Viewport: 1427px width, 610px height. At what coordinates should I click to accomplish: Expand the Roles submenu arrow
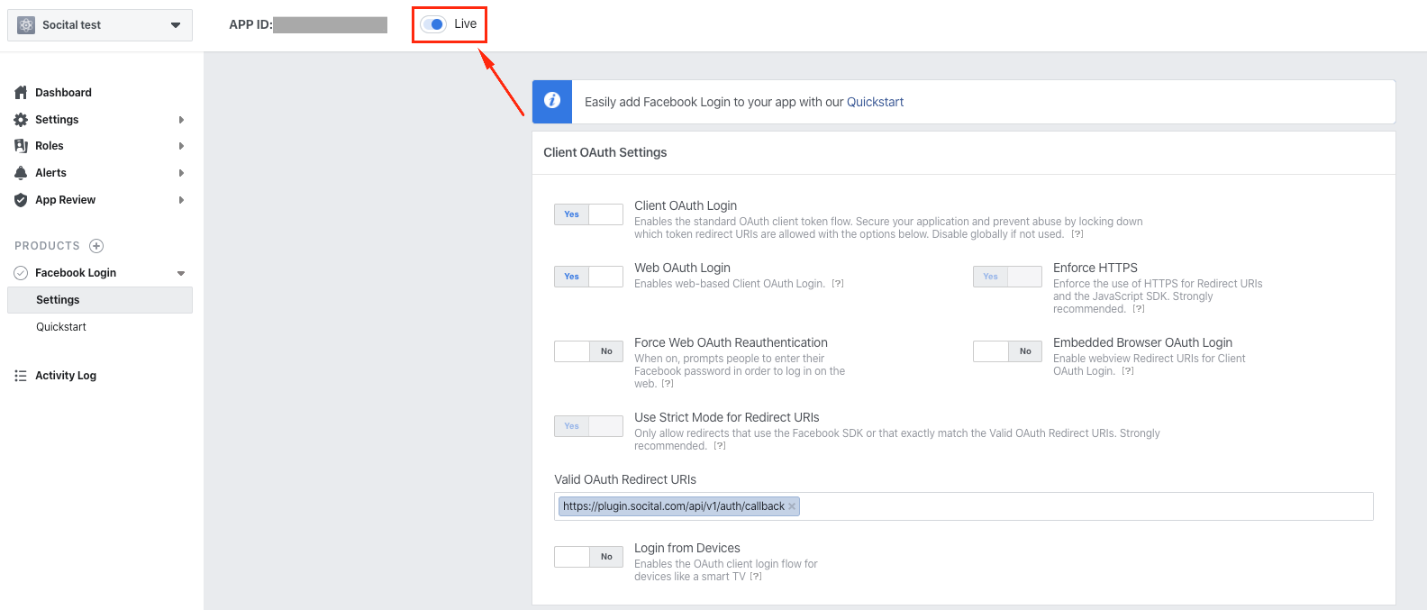[181, 146]
